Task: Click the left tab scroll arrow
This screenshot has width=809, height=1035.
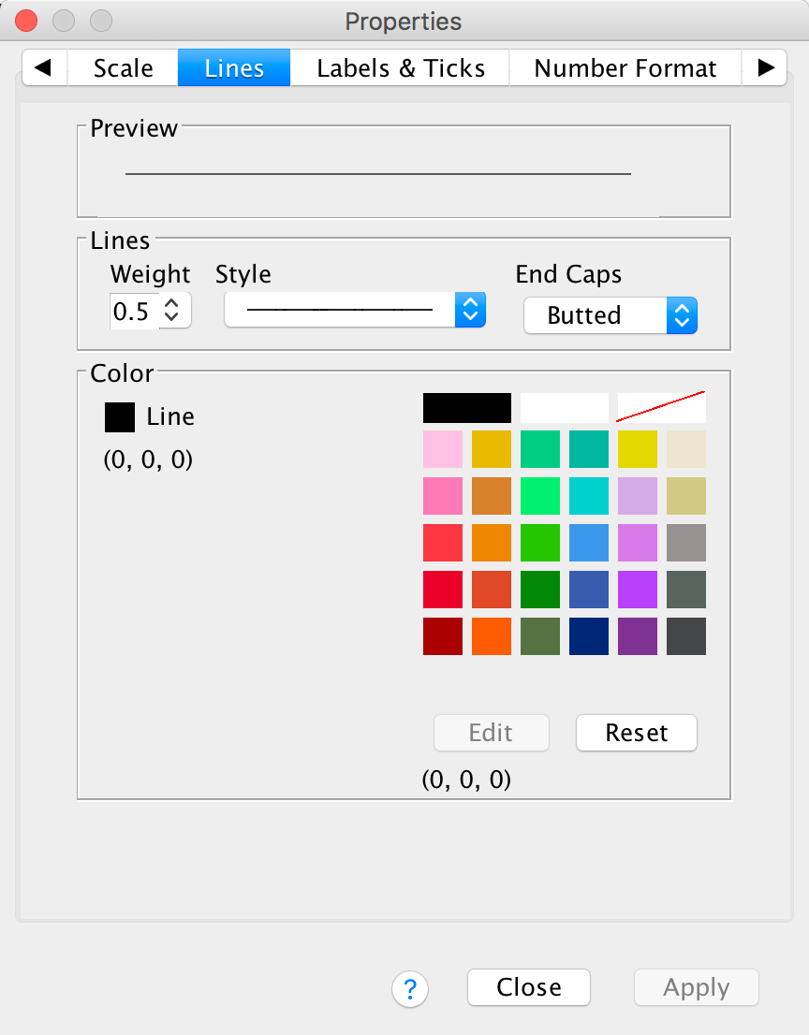Action: (42, 68)
